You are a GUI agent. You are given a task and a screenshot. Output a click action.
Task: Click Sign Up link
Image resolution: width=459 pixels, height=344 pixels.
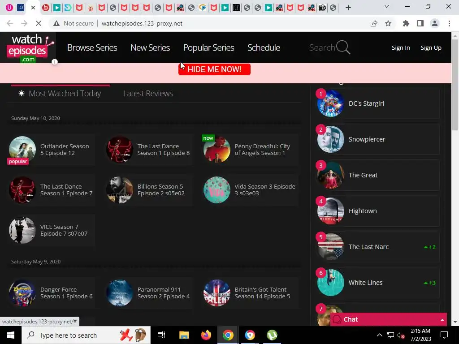coord(431,47)
